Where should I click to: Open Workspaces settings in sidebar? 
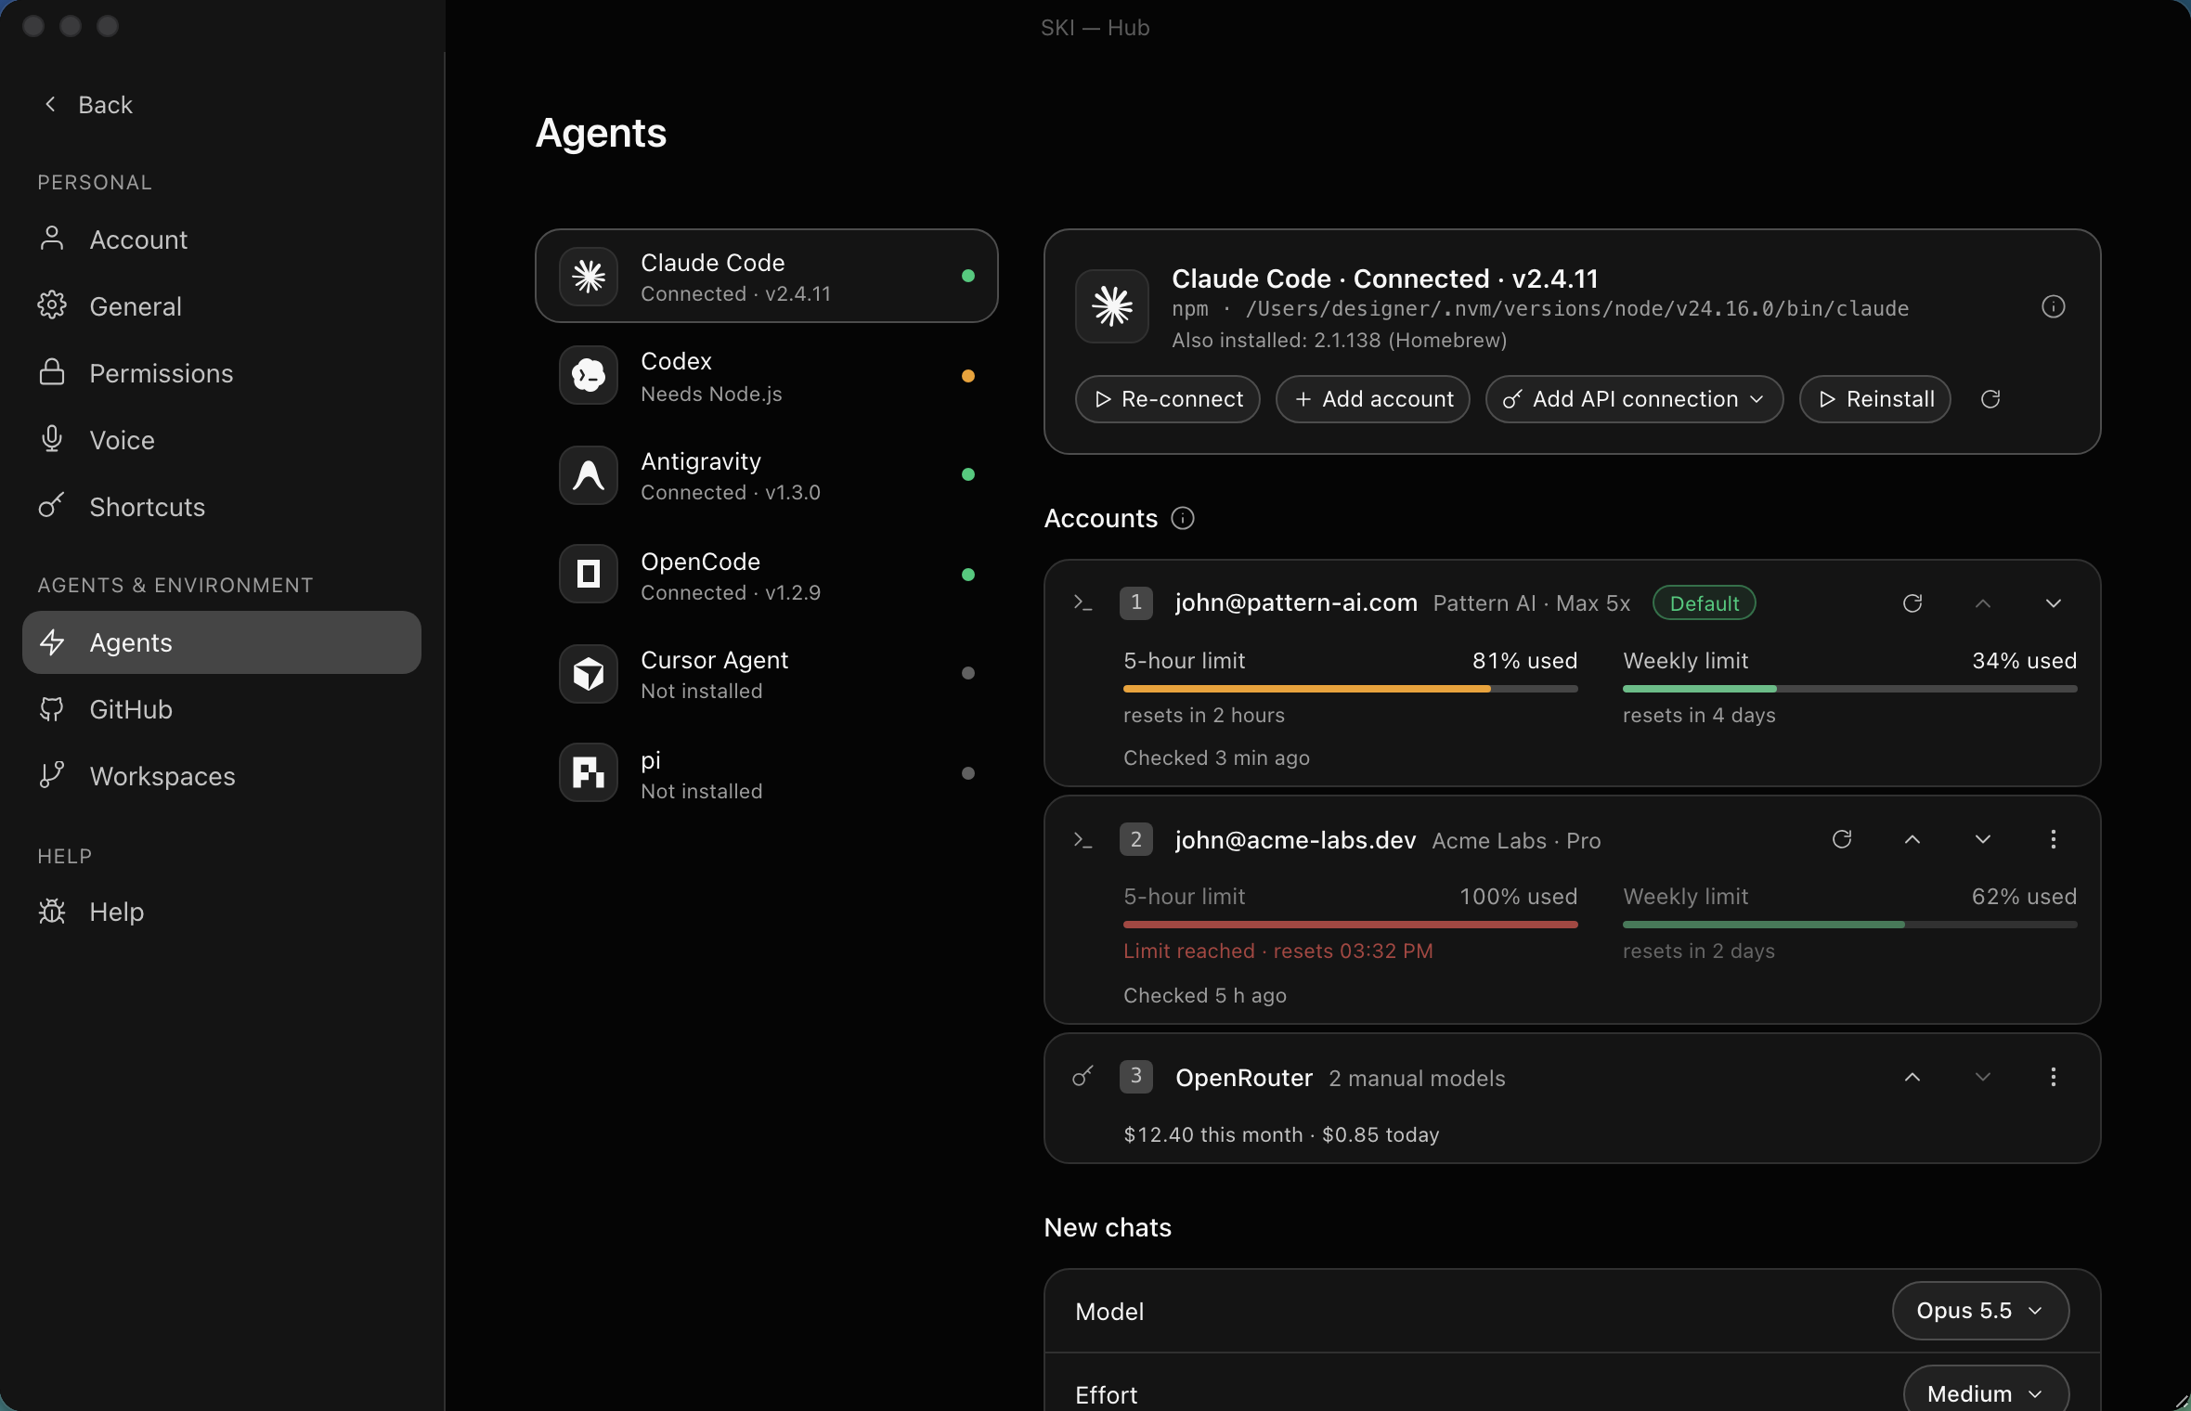click(221, 776)
